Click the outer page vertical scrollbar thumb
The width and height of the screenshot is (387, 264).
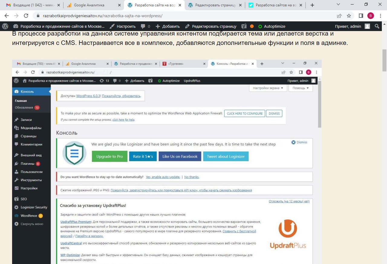385,60
